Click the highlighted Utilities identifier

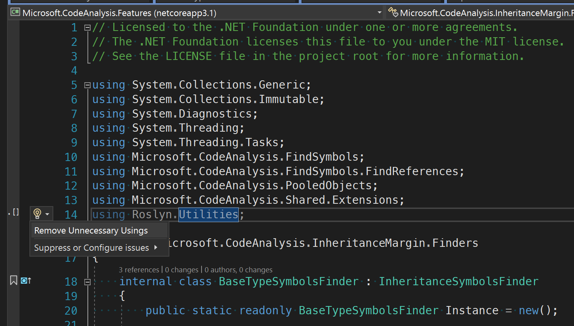[x=208, y=214]
